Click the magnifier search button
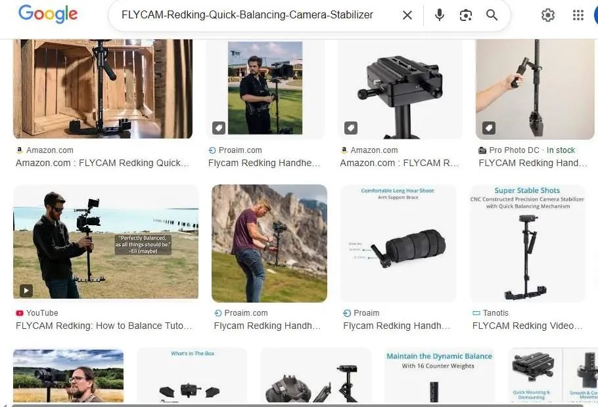Screen dimensions: 598x407 click(x=492, y=15)
